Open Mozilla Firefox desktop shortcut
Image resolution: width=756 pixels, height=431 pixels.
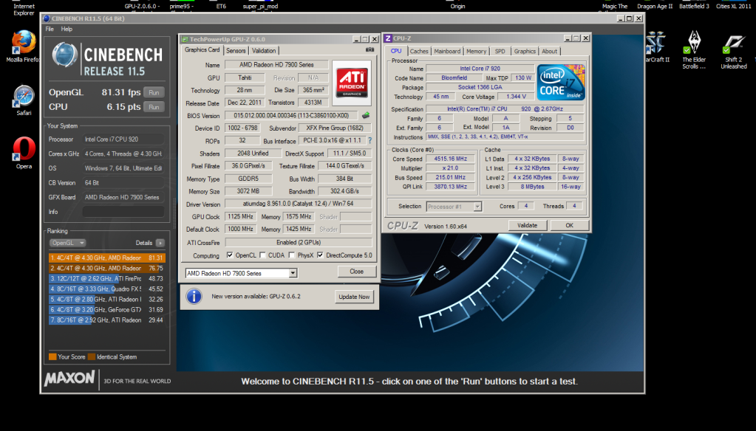click(x=22, y=41)
